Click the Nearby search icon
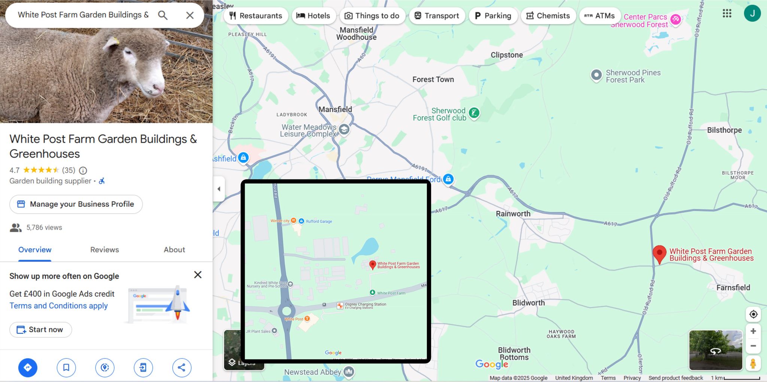Screen dimensions: 767x382 point(105,367)
